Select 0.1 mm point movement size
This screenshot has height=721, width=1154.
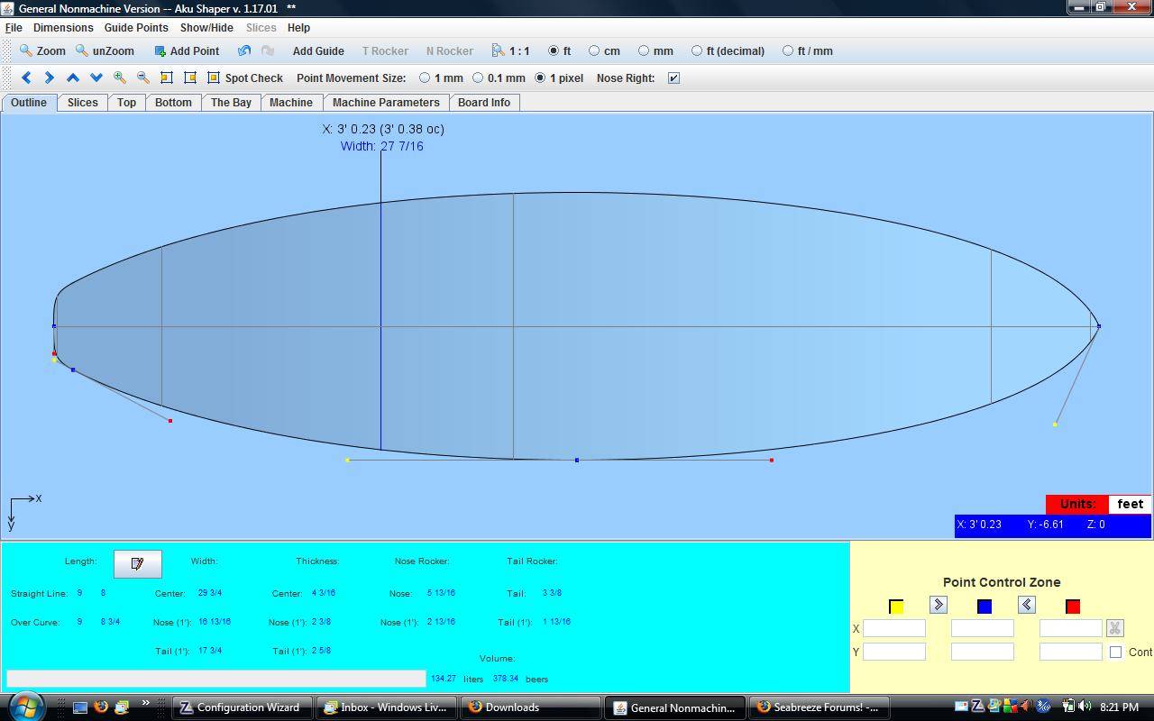(x=479, y=78)
